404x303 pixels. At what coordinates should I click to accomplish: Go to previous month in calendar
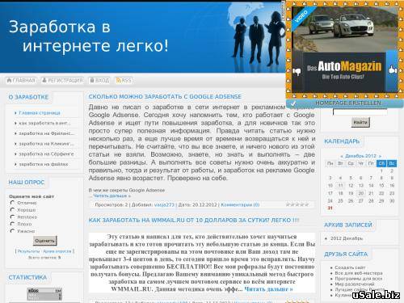342,156
